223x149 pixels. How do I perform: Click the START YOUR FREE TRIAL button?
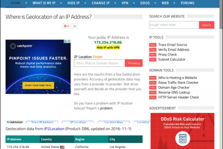pos(38,86)
